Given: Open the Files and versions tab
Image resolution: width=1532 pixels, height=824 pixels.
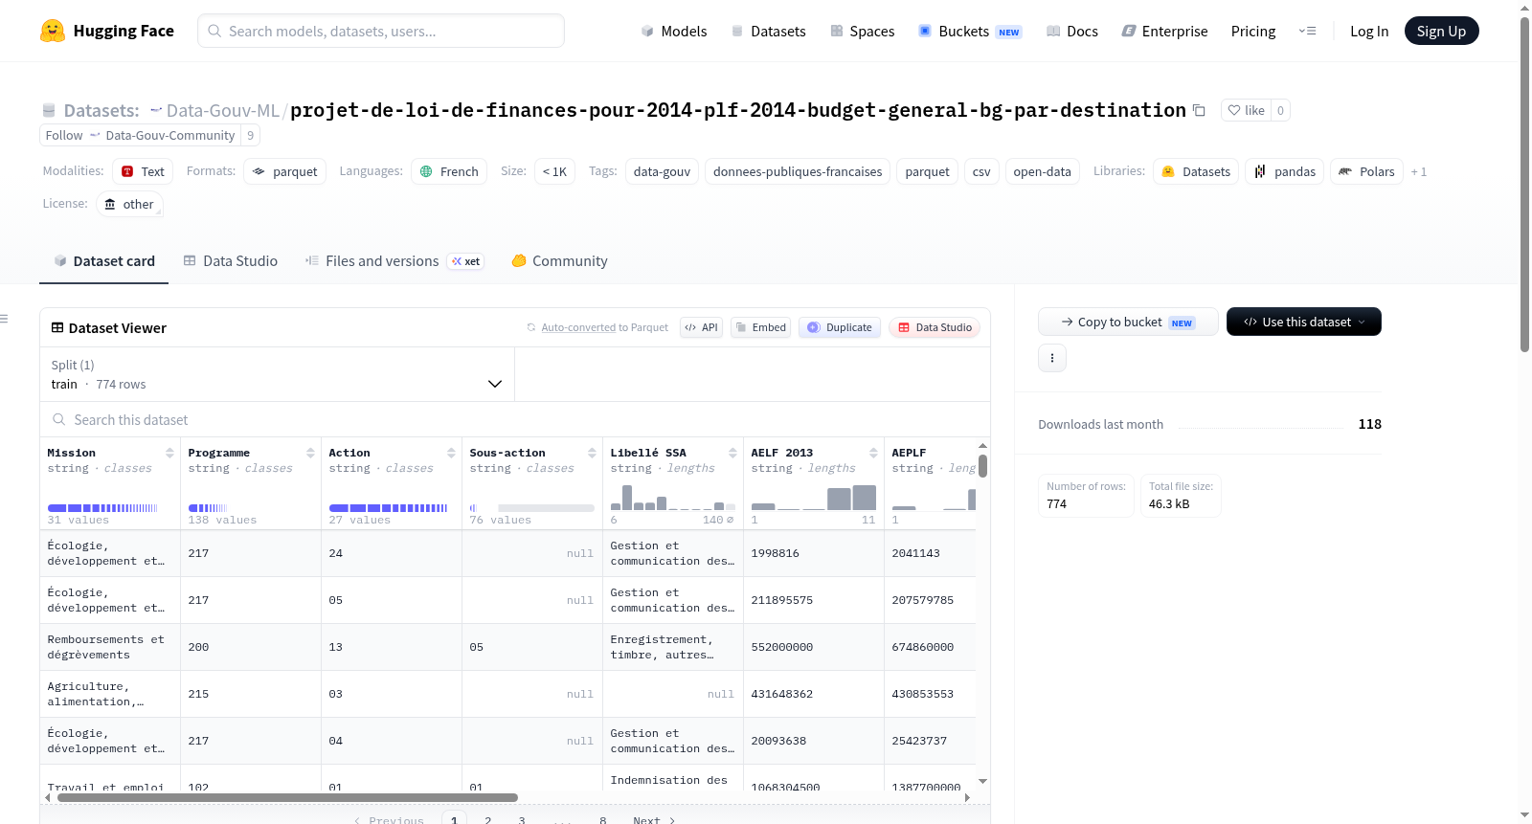Looking at the screenshot, I should click(x=394, y=261).
